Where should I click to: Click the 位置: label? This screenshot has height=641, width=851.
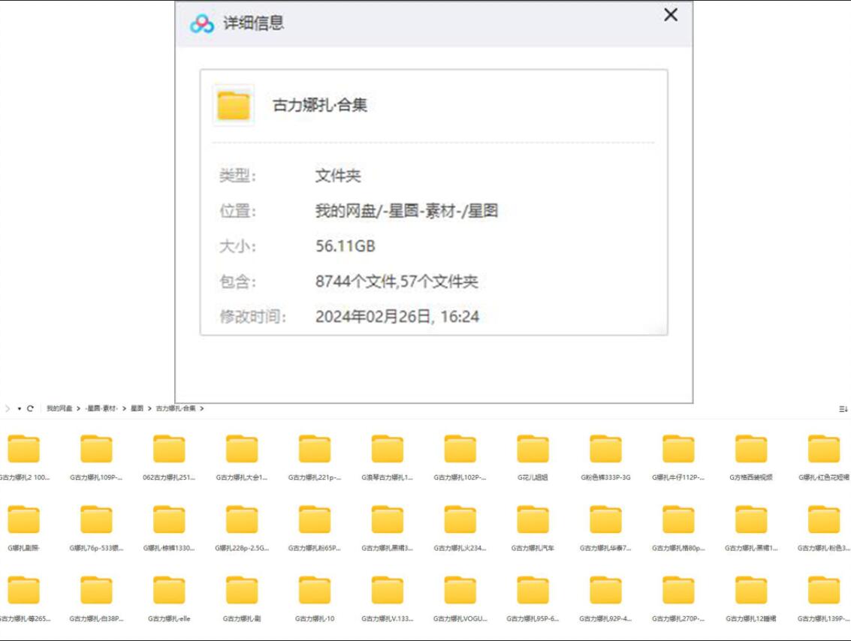237,211
